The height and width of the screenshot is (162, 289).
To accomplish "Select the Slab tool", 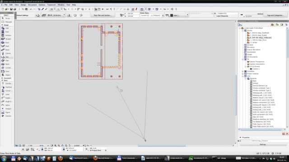I will [x=7, y=57].
